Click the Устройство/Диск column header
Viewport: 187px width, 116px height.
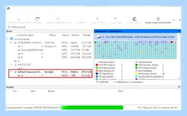pos(25,35)
